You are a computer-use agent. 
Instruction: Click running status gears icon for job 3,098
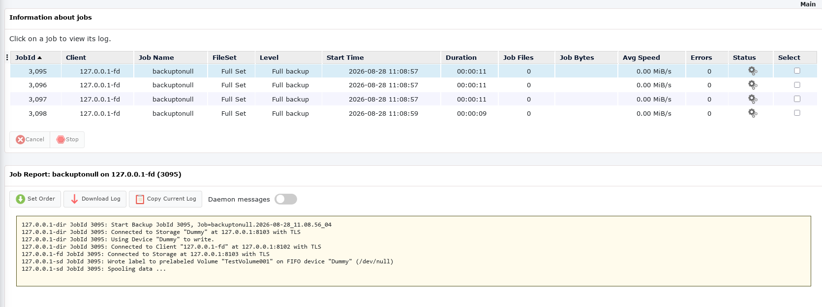point(753,113)
